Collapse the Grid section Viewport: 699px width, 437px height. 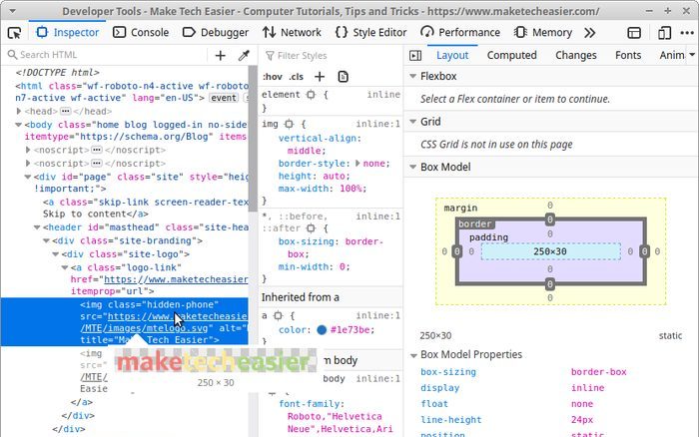[x=412, y=122]
